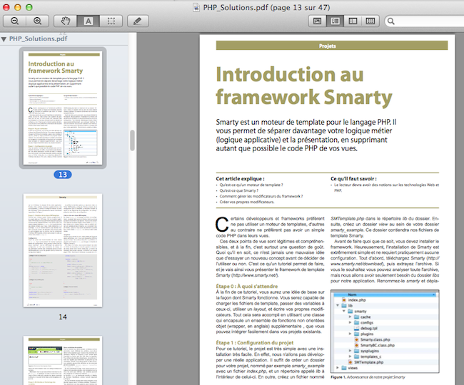Click Smarty.class.php in the figure tree
The height and width of the screenshot is (385, 464).
click(x=375, y=339)
